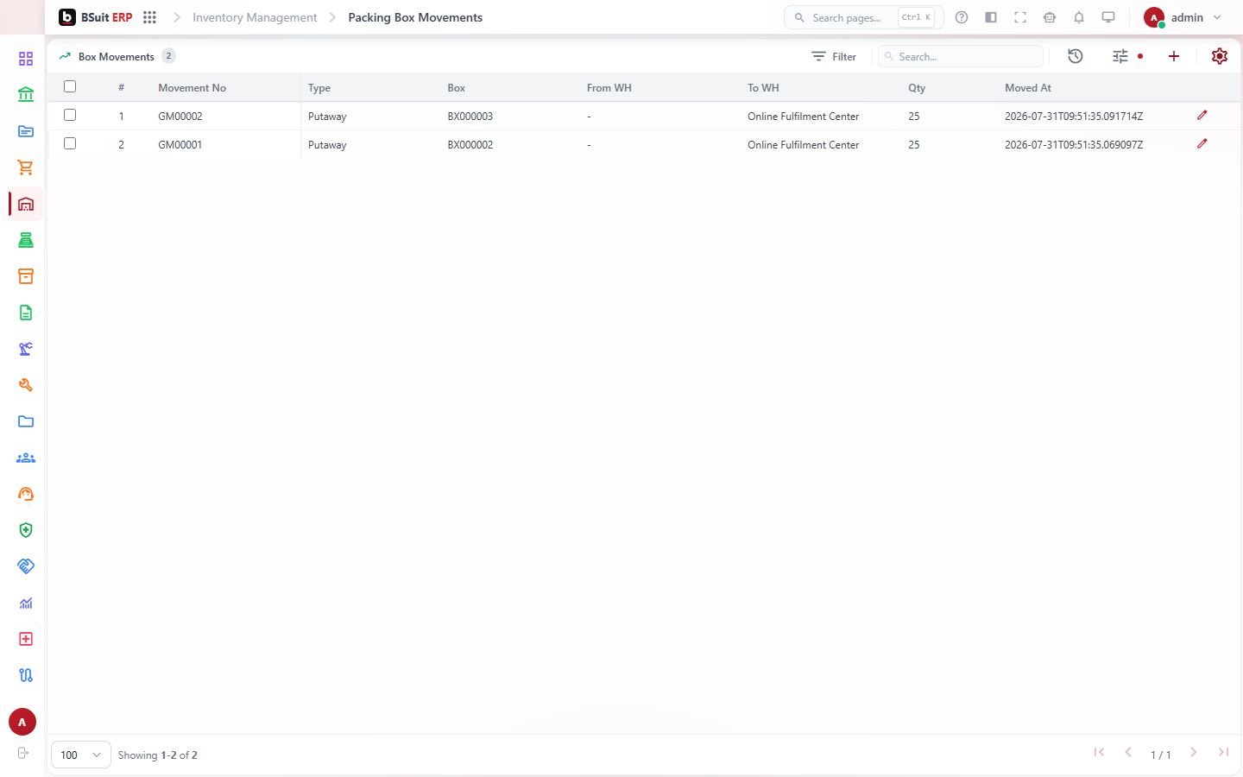
Task: Open notifications bell icon
Action: point(1079,17)
